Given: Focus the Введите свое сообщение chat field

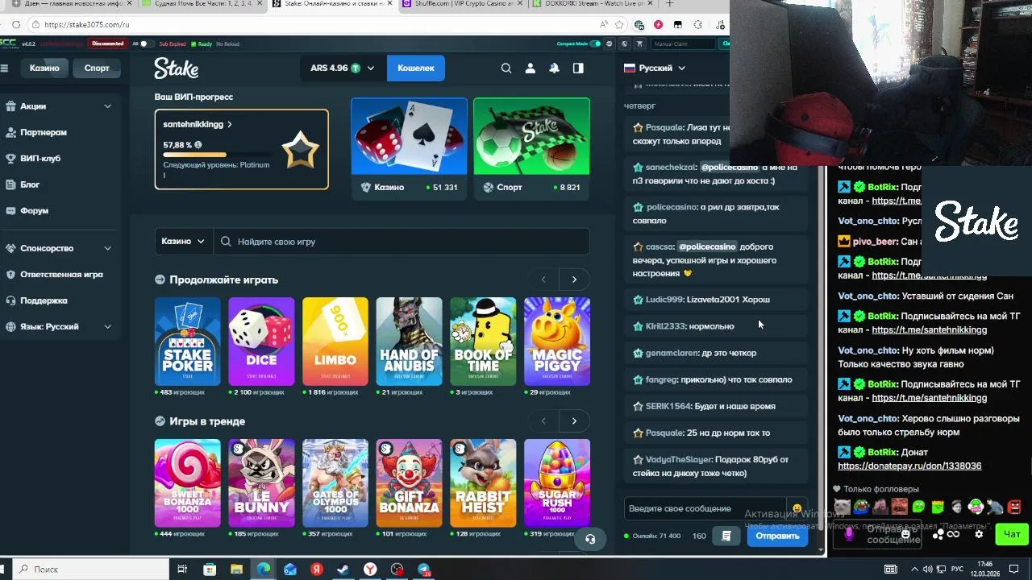Looking at the screenshot, I should (705, 508).
